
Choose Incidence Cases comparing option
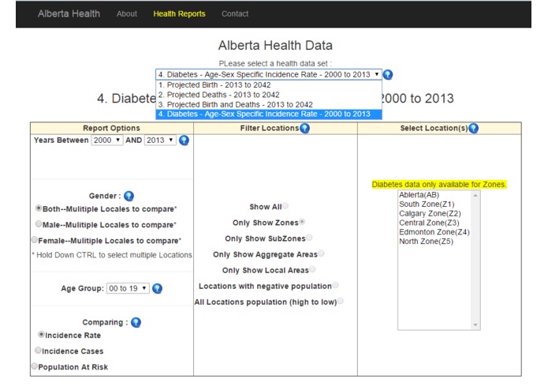point(38,350)
